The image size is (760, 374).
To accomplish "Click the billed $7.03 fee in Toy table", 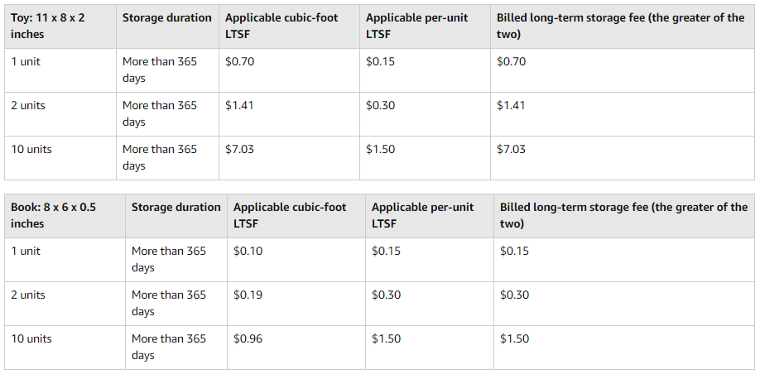I will 511,149.
